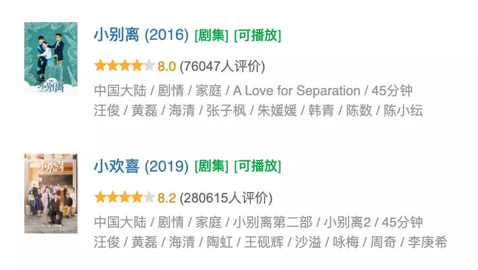Click the 小别离 (2016) title link

coord(141,35)
